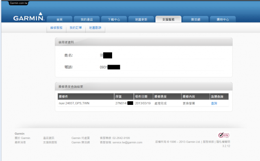
Task: Go to 地圖勘誤 sub-menu
Action: 95,28
